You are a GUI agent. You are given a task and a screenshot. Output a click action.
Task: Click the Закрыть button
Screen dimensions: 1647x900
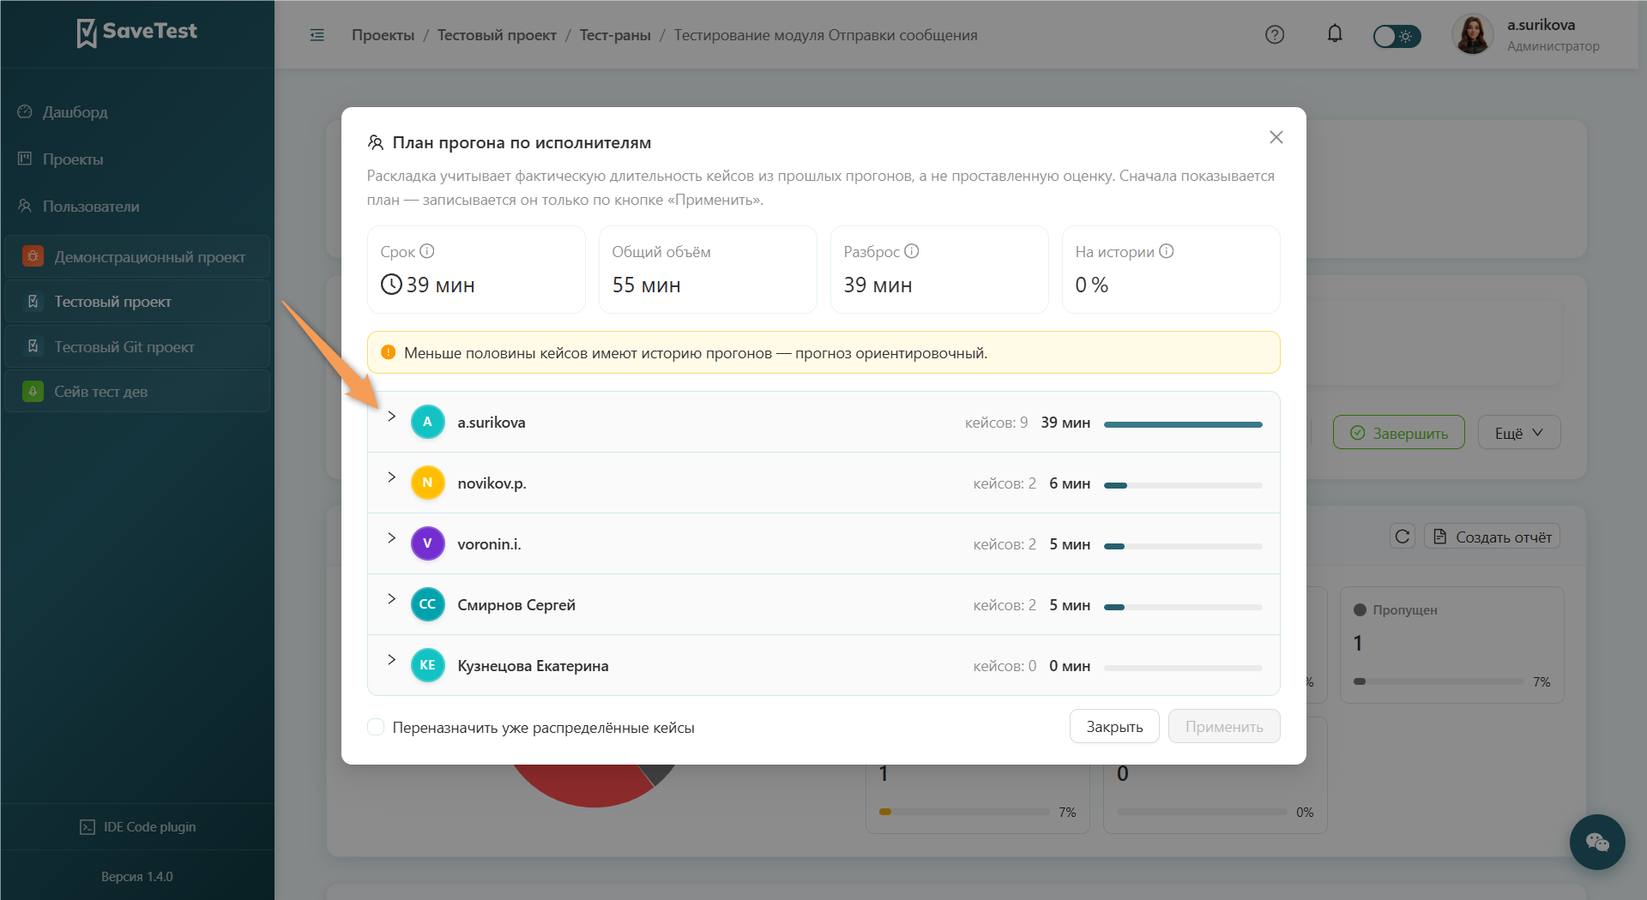(x=1114, y=726)
